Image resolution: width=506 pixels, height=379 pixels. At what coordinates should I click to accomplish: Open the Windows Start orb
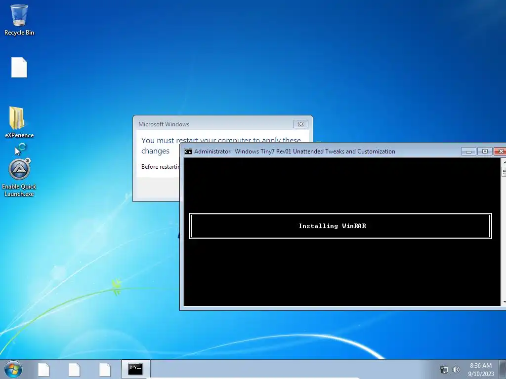13,369
